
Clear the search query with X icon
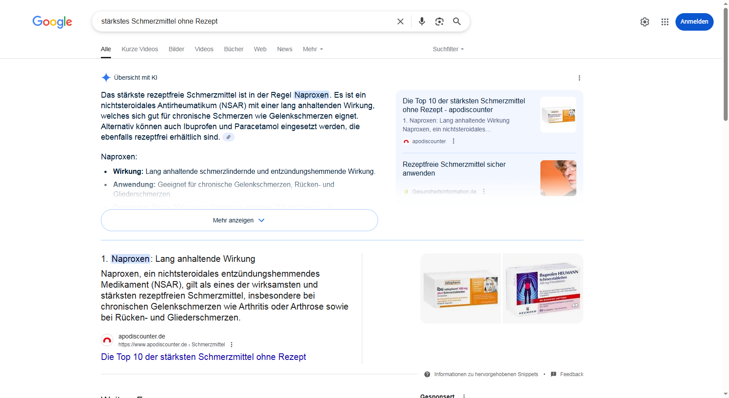[x=400, y=21]
